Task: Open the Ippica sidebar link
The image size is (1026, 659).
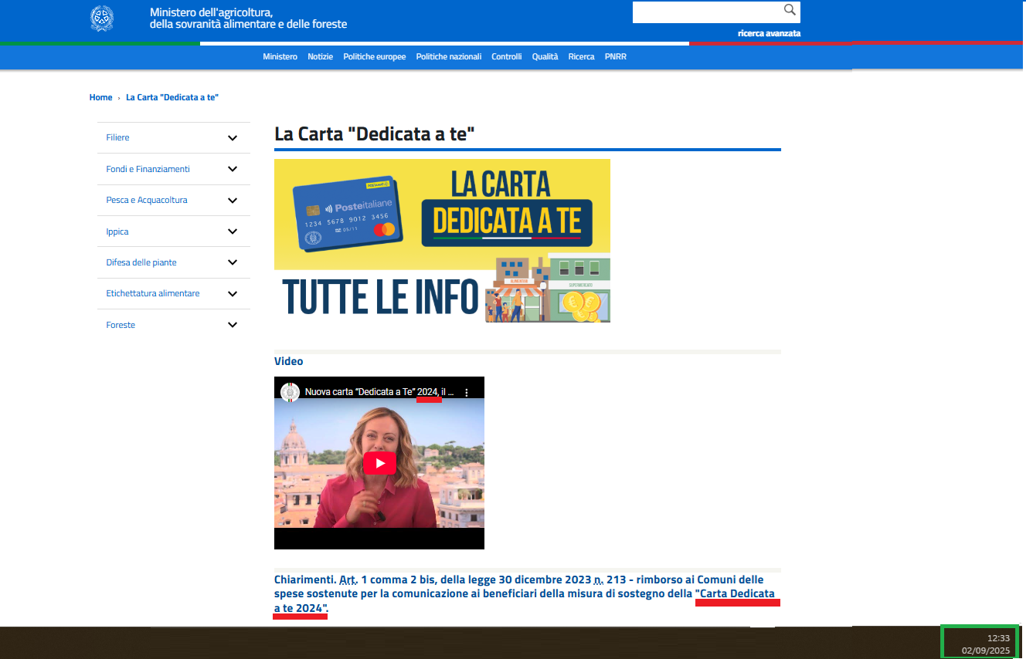Action: pos(117,231)
